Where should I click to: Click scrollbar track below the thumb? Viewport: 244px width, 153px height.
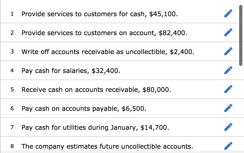(x=241, y=108)
